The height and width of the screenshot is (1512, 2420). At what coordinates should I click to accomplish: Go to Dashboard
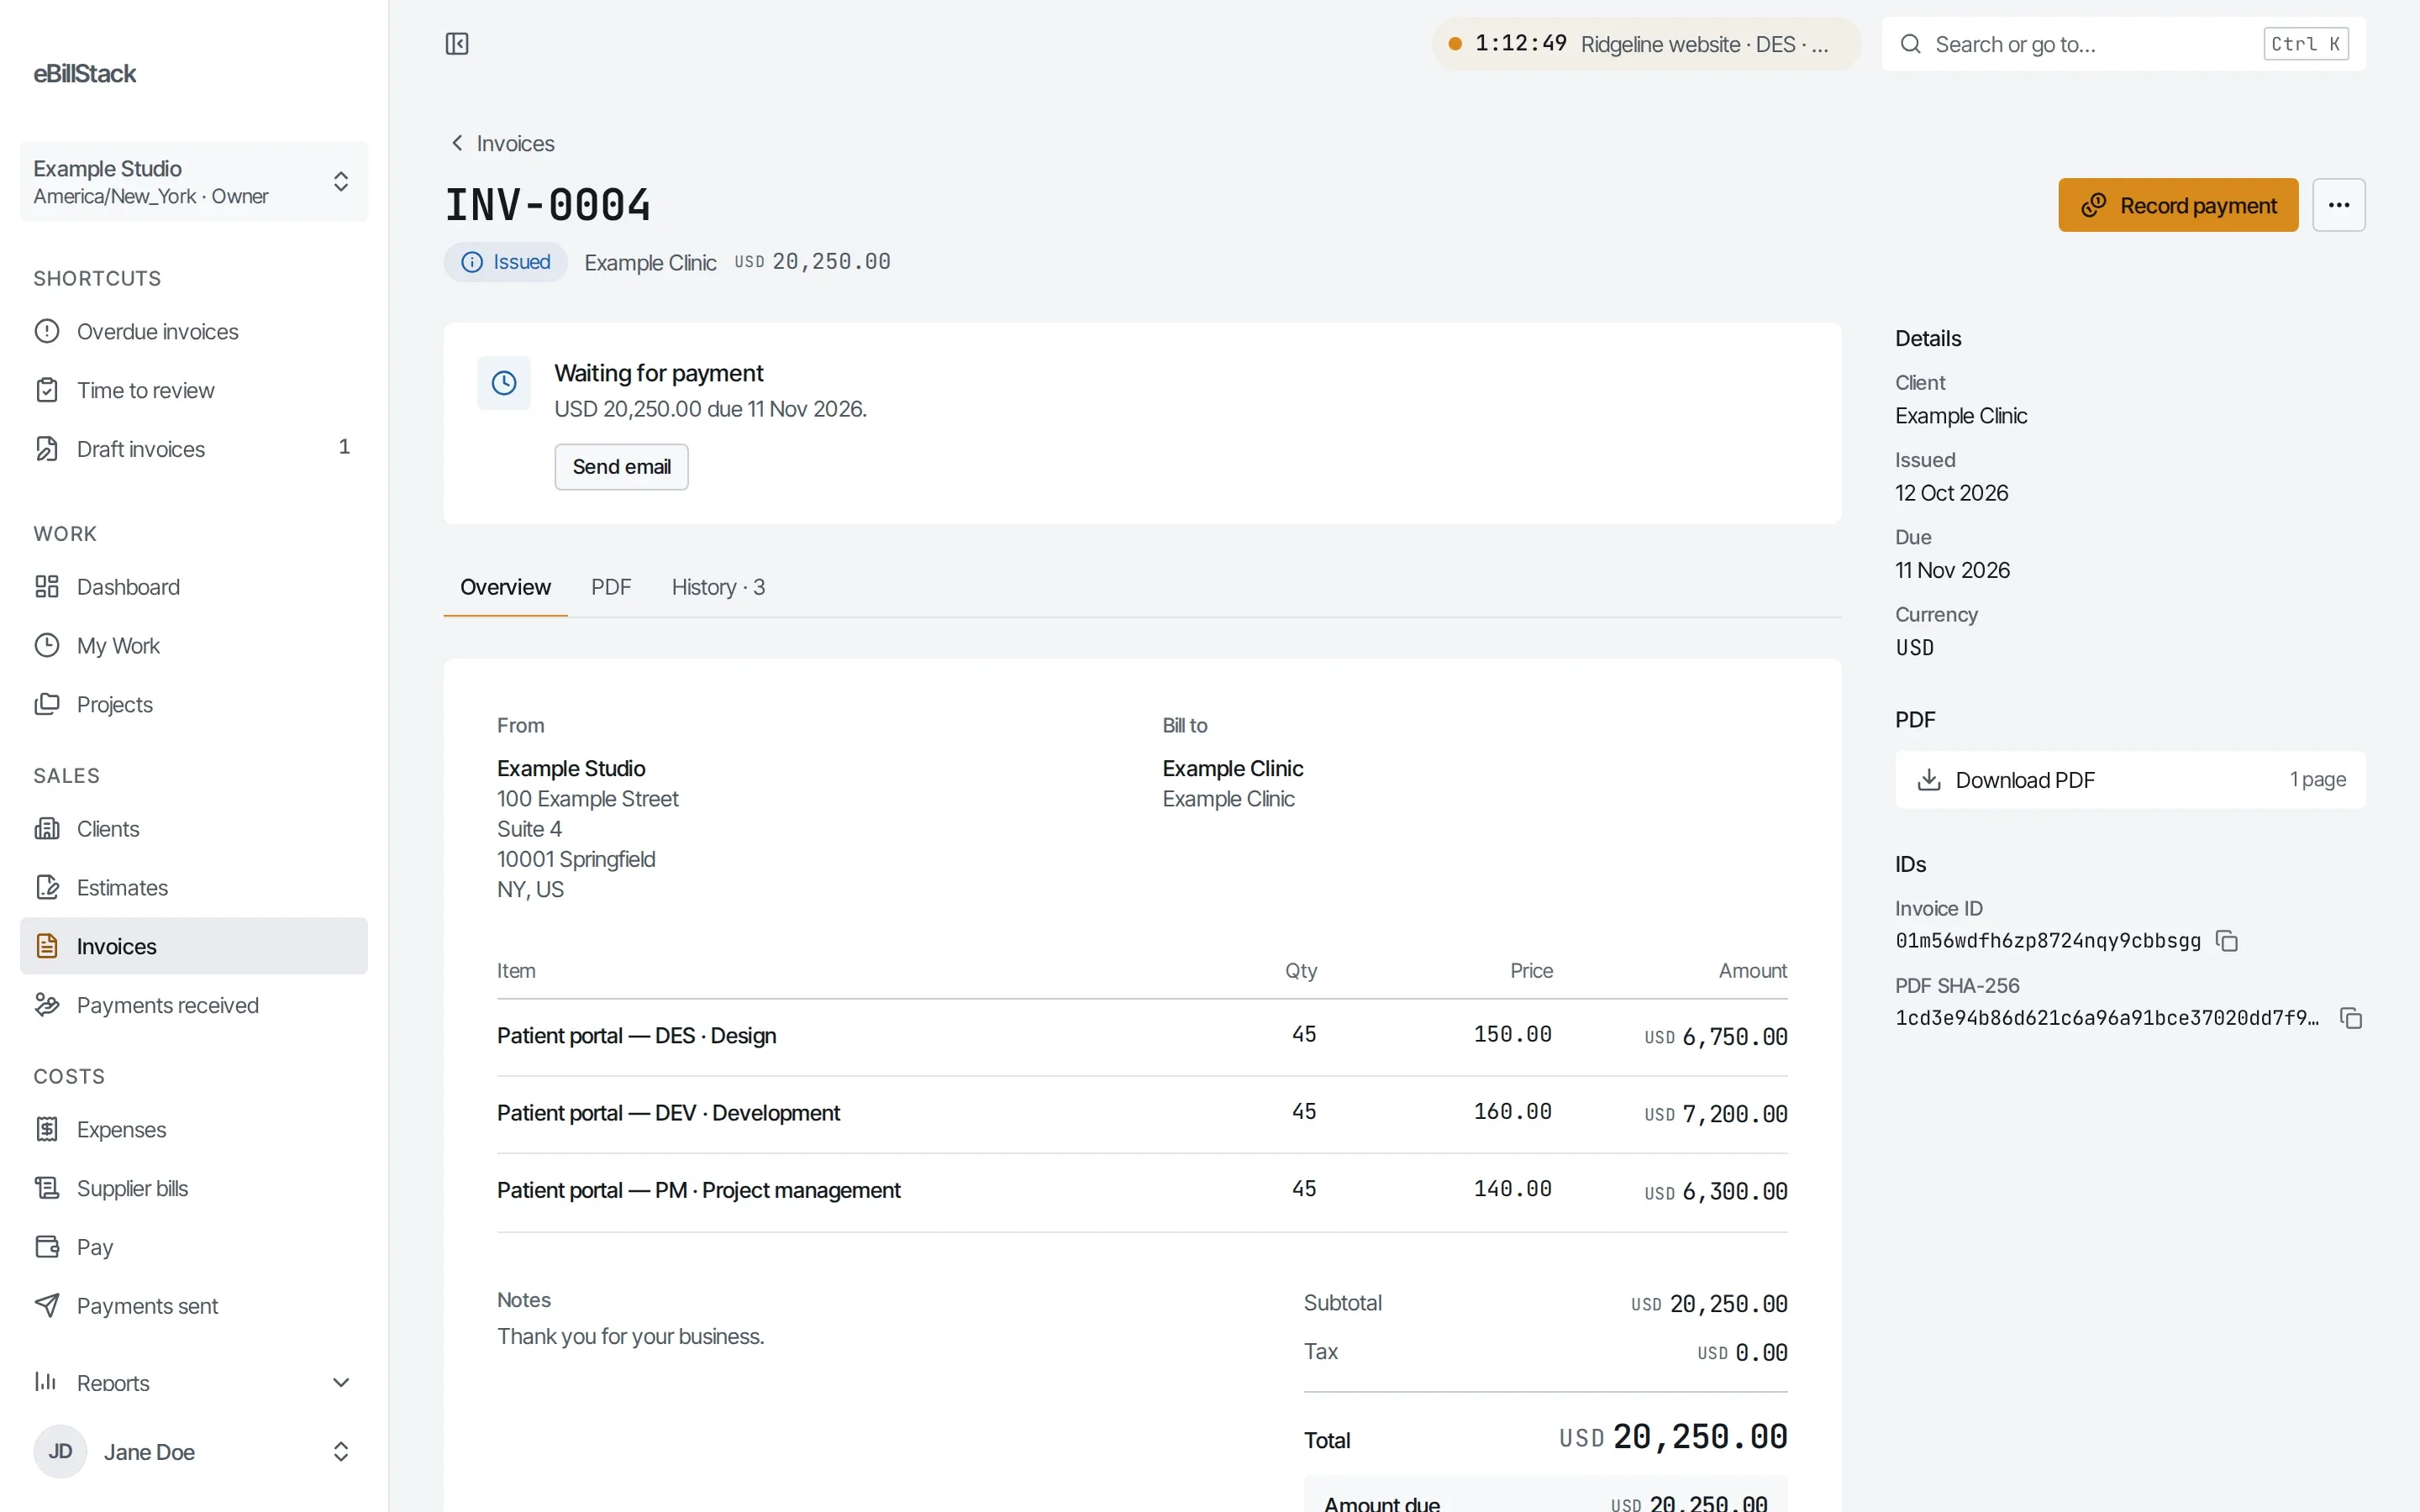point(194,587)
